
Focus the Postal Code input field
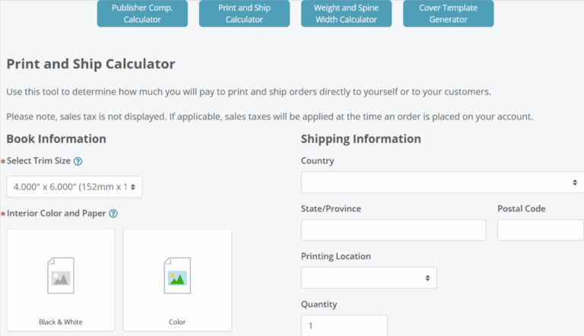[540, 230]
